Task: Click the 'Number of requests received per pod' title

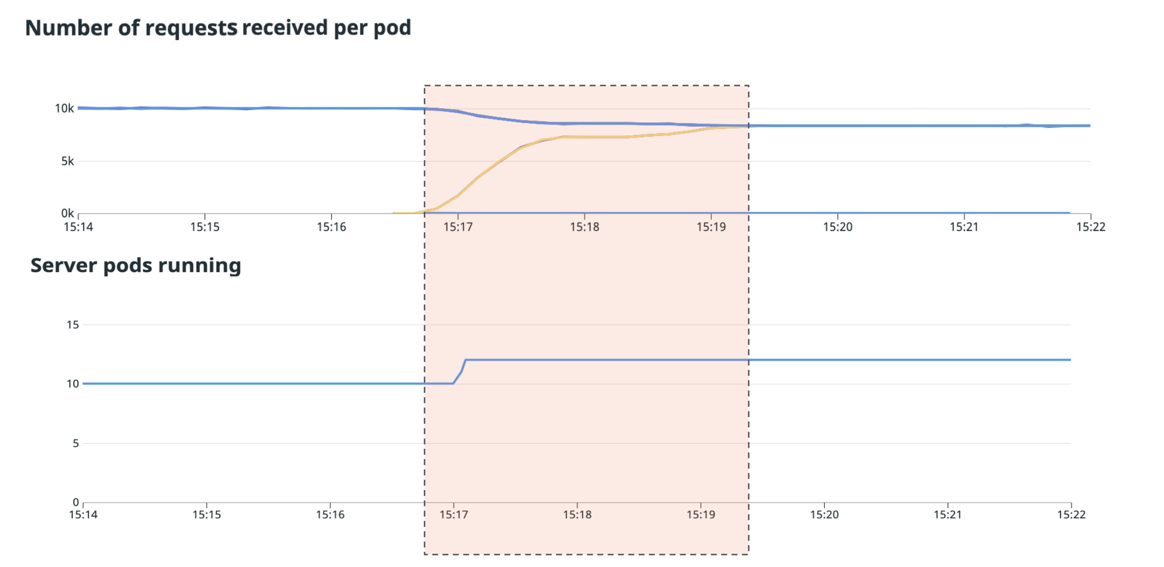Action: 218,28
